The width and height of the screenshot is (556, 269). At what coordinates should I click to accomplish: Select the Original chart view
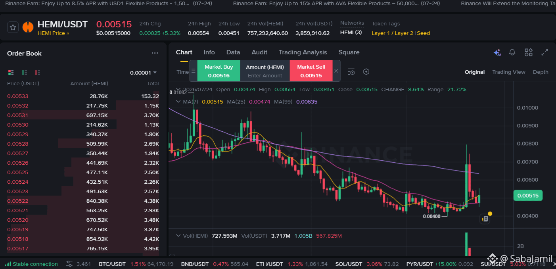coord(475,72)
